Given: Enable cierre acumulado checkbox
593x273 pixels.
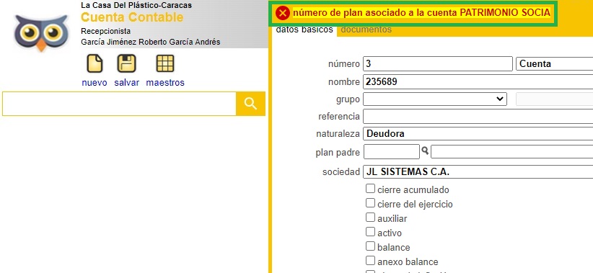Looking at the screenshot, I should (x=370, y=189).
